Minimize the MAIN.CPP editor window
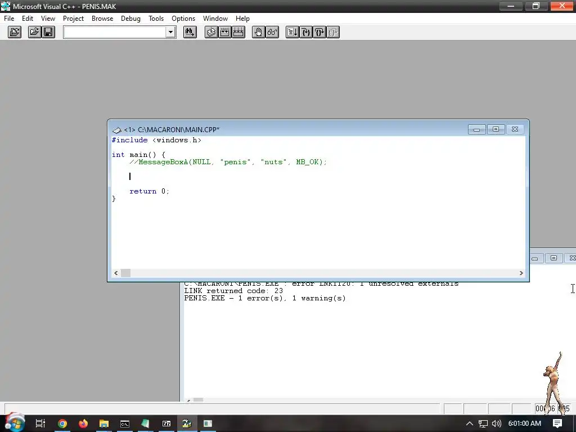 (x=477, y=129)
